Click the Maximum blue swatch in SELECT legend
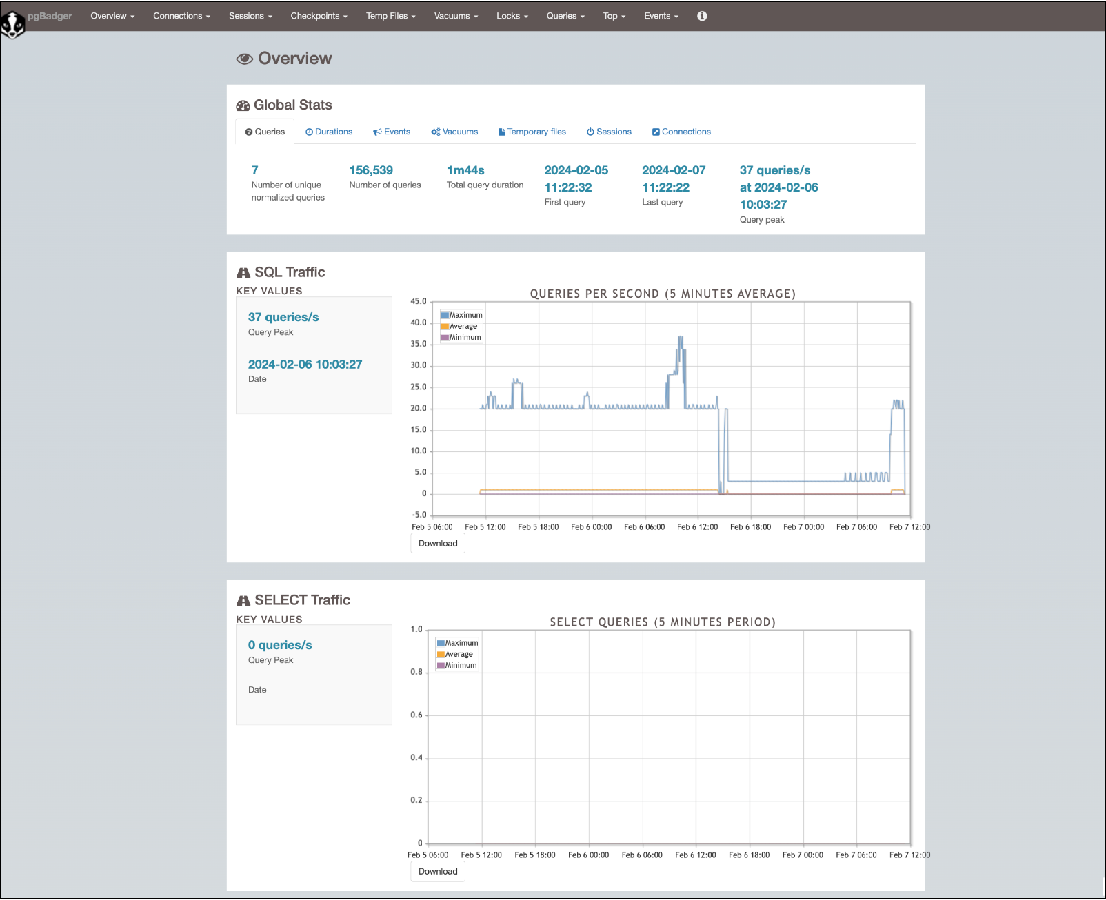The image size is (1106, 900). (441, 643)
